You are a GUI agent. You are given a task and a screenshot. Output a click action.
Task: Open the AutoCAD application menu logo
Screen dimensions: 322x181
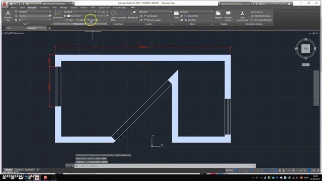tap(5, 4)
